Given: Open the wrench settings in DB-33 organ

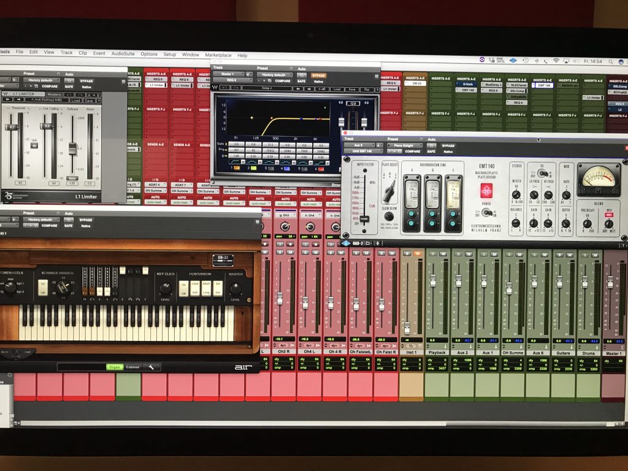Looking at the screenshot, I should coord(150,367).
